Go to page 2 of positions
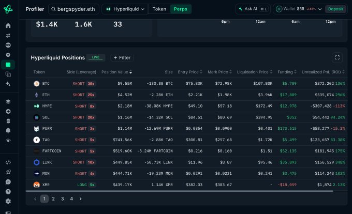This screenshot has width=352, height=214. [53, 199]
